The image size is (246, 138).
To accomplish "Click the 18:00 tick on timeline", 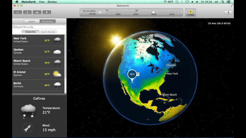I will pos(118,14).
